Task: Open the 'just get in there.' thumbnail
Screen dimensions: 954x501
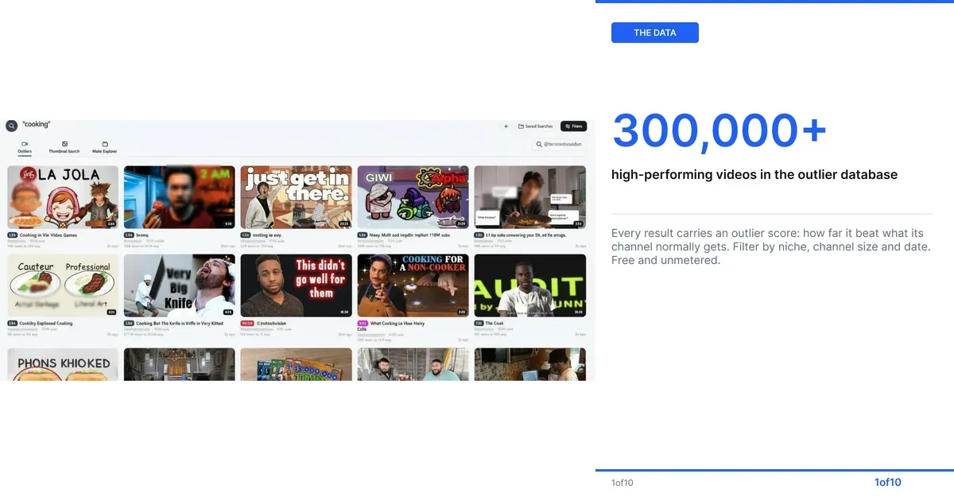Action: pyautogui.click(x=297, y=197)
